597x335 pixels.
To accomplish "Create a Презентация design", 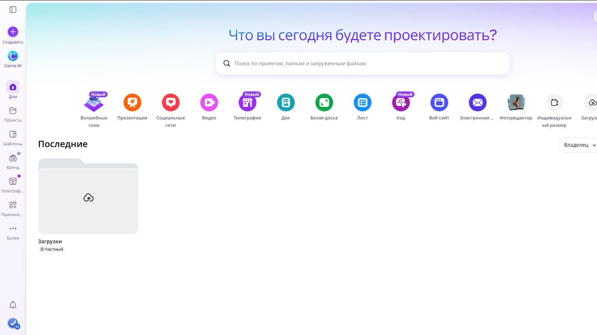I will point(132,102).
